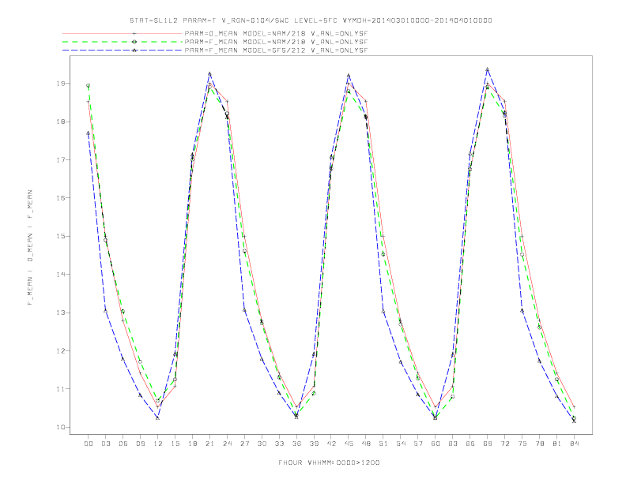Viewport: 626px width, 483px height.
Task: Click the x-axis tick label 39
Action: (314, 444)
